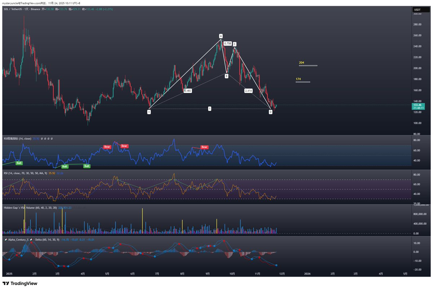Click the 11月 label on time axis
Screen dimensions: 433x290
[x=257, y=274]
